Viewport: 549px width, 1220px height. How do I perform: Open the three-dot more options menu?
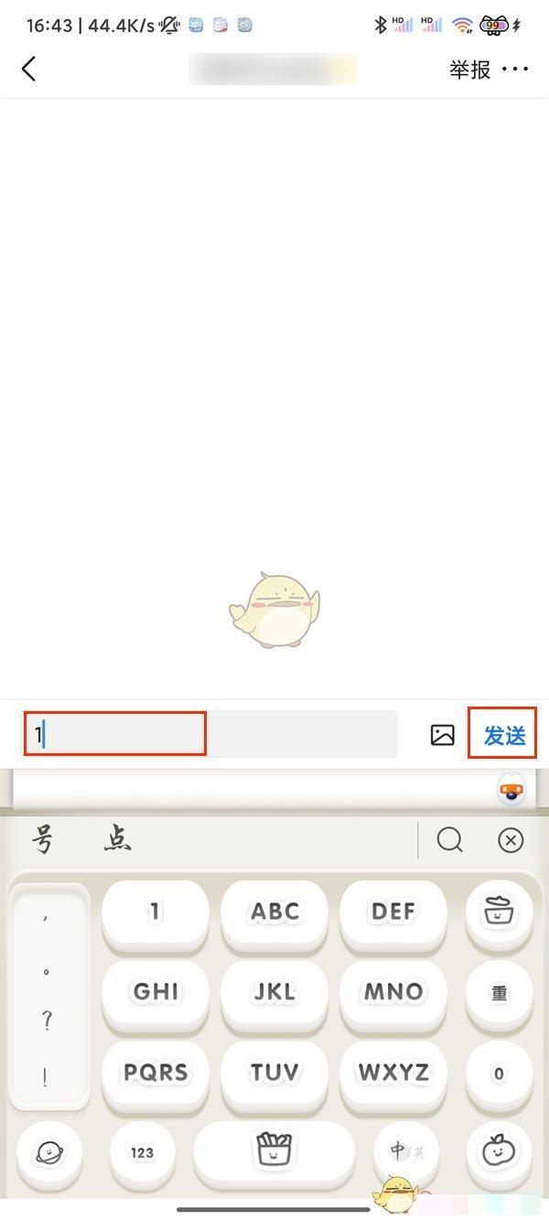pos(515,69)
